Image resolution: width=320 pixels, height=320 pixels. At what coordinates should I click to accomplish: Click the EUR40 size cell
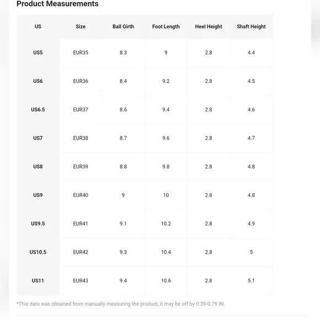click(x=81, y=195)
